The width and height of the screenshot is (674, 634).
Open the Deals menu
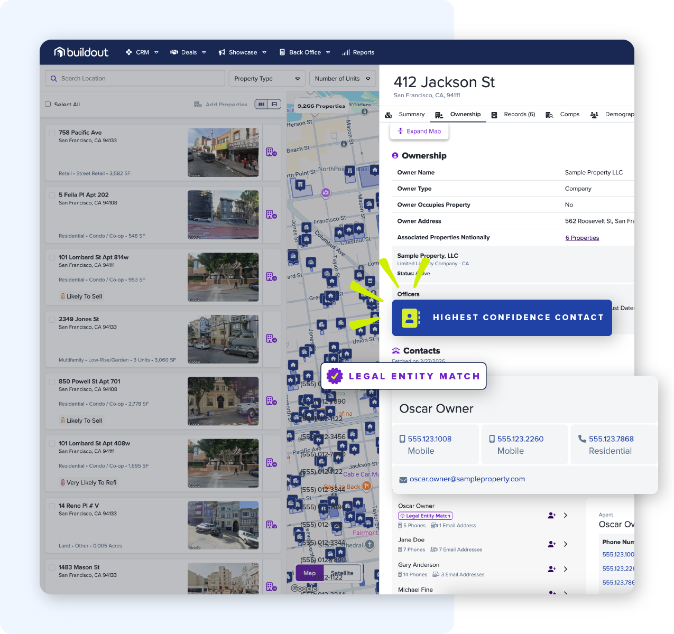pos(188,52)
